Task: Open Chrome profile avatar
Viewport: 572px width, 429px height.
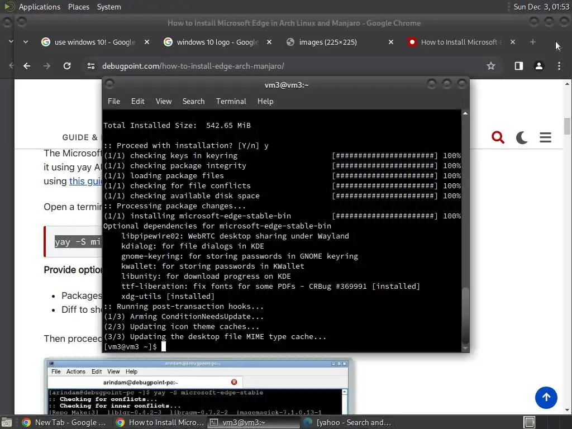Action: coord(539,66)
